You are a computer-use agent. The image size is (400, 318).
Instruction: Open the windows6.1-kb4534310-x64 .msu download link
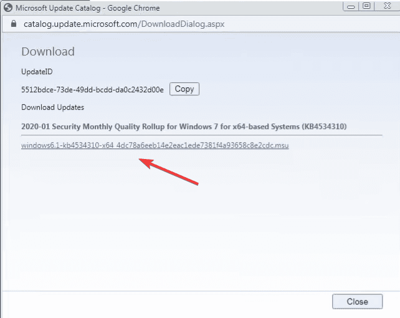click(x=155, y=145)
